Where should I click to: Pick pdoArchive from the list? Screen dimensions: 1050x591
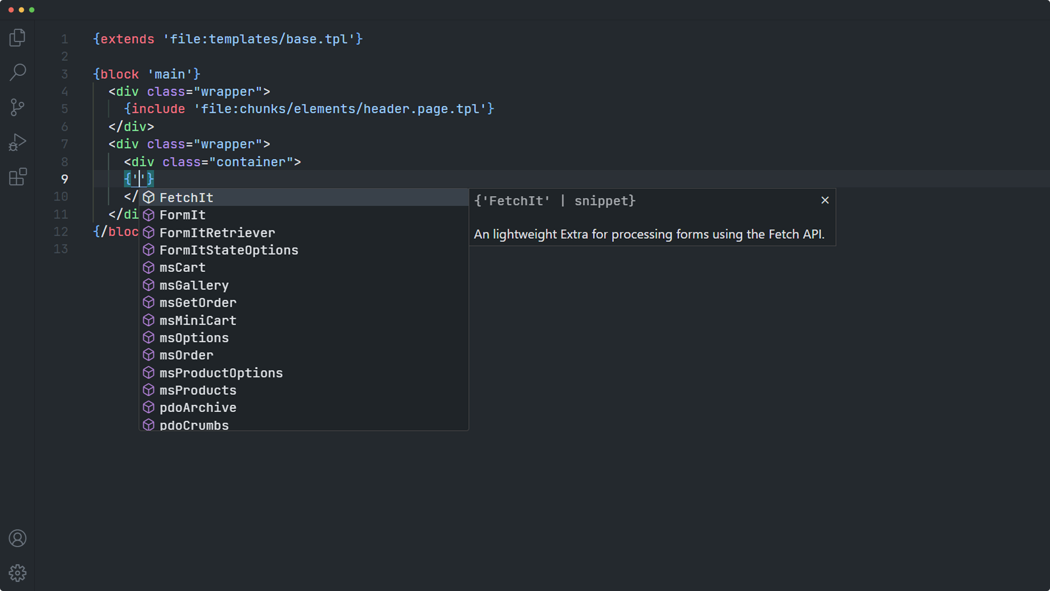(198, 408)
